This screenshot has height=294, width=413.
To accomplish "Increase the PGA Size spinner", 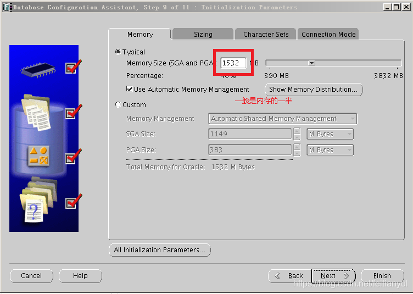I will (x=297, y=147).
